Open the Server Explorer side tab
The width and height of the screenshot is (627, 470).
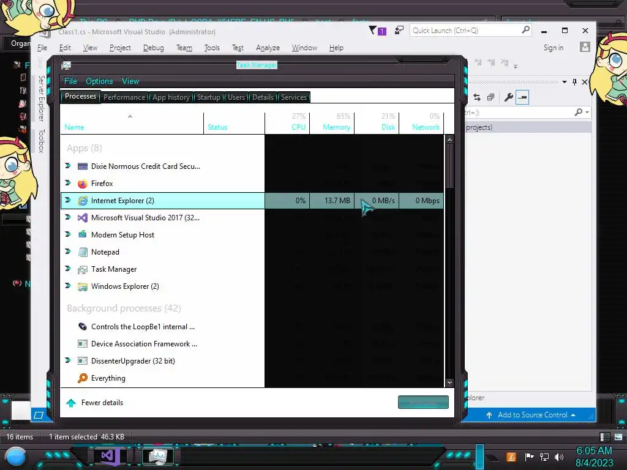pyautogui.click(x=41, y=99)
